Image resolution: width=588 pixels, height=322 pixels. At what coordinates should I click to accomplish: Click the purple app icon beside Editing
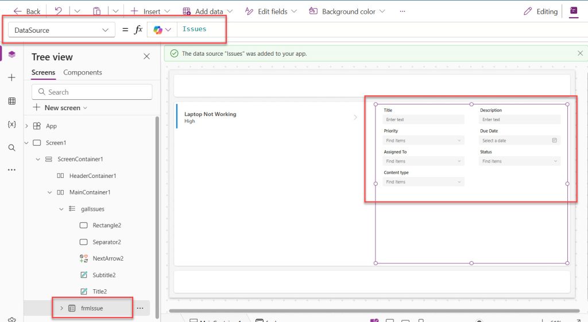574,11
